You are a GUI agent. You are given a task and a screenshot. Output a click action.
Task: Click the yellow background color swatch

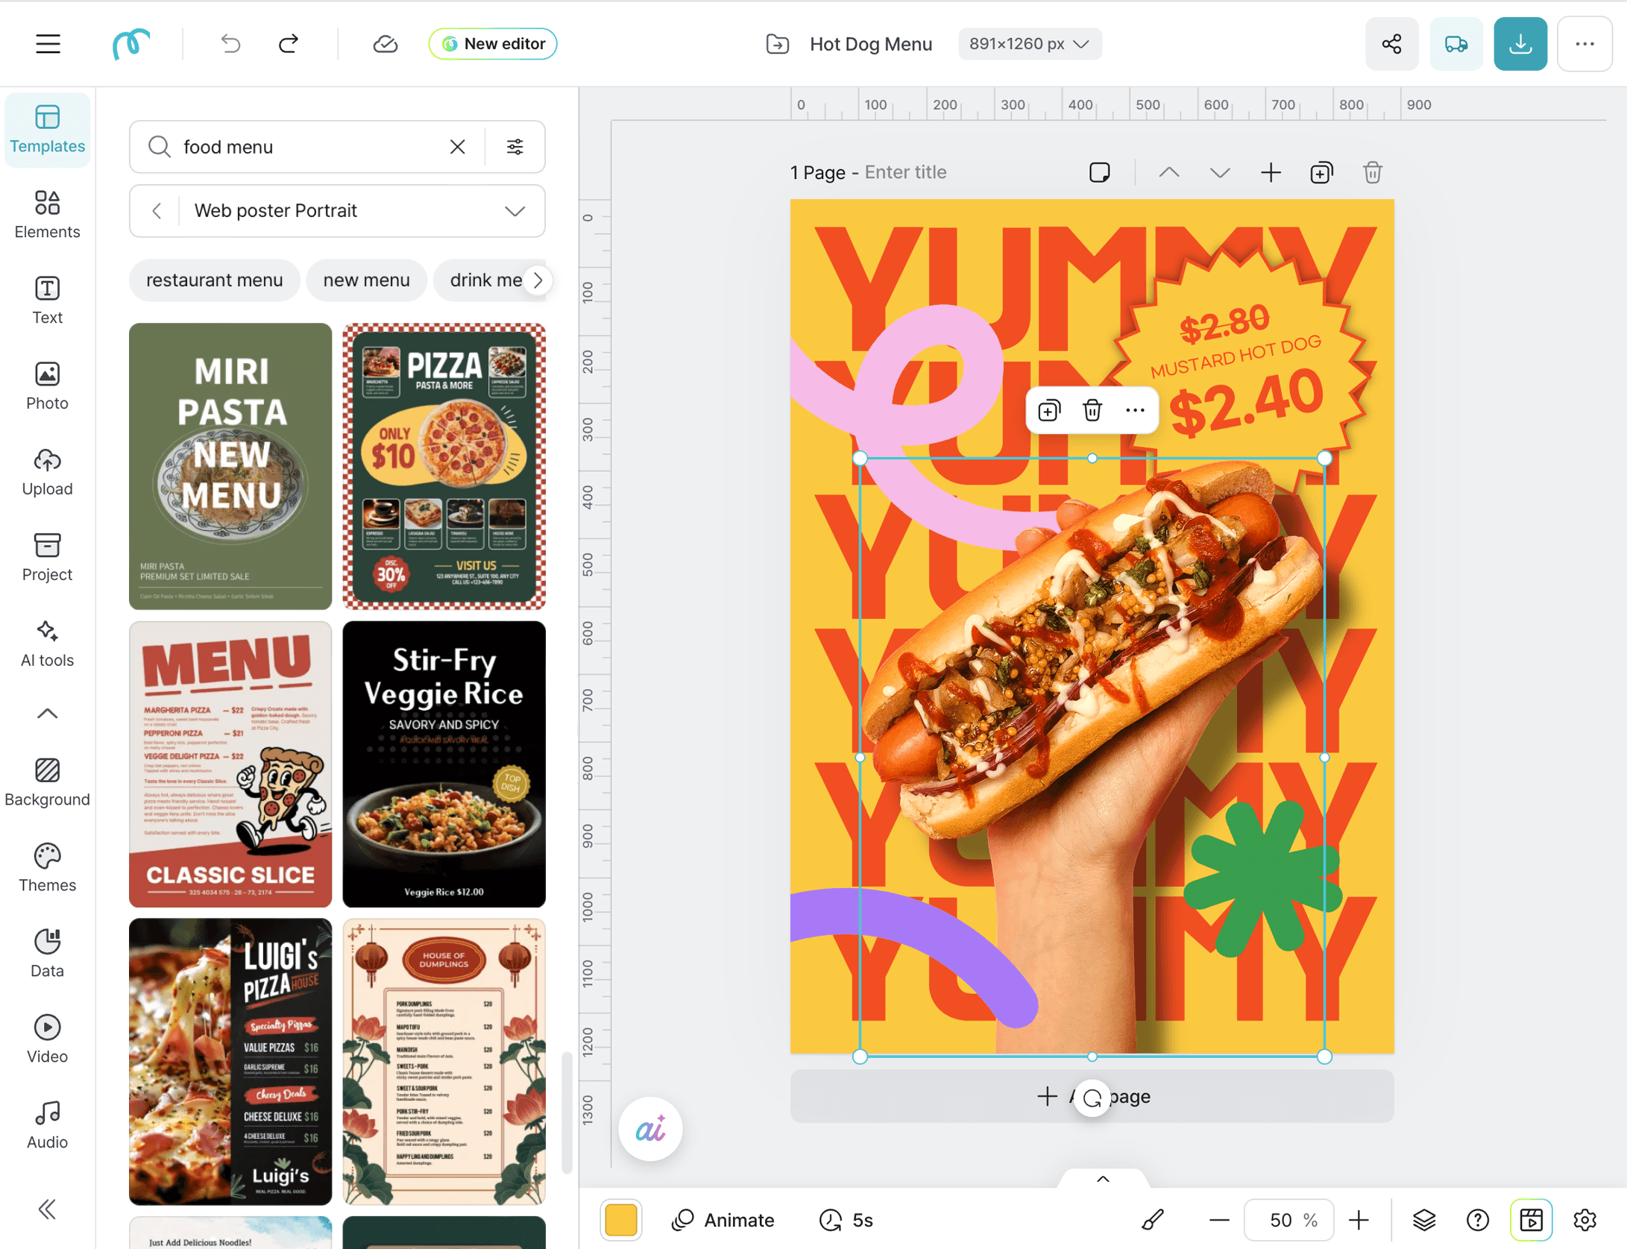[620, 1220]
